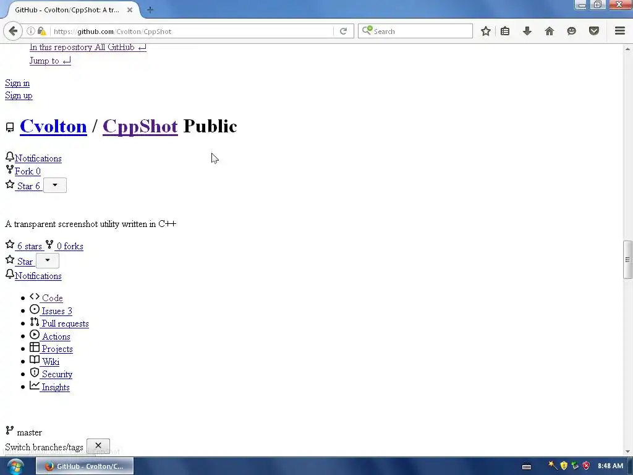The width and height of the screenshot is (633, 475).
Task: Click the master branch label
Action: (x=30, y=432)
